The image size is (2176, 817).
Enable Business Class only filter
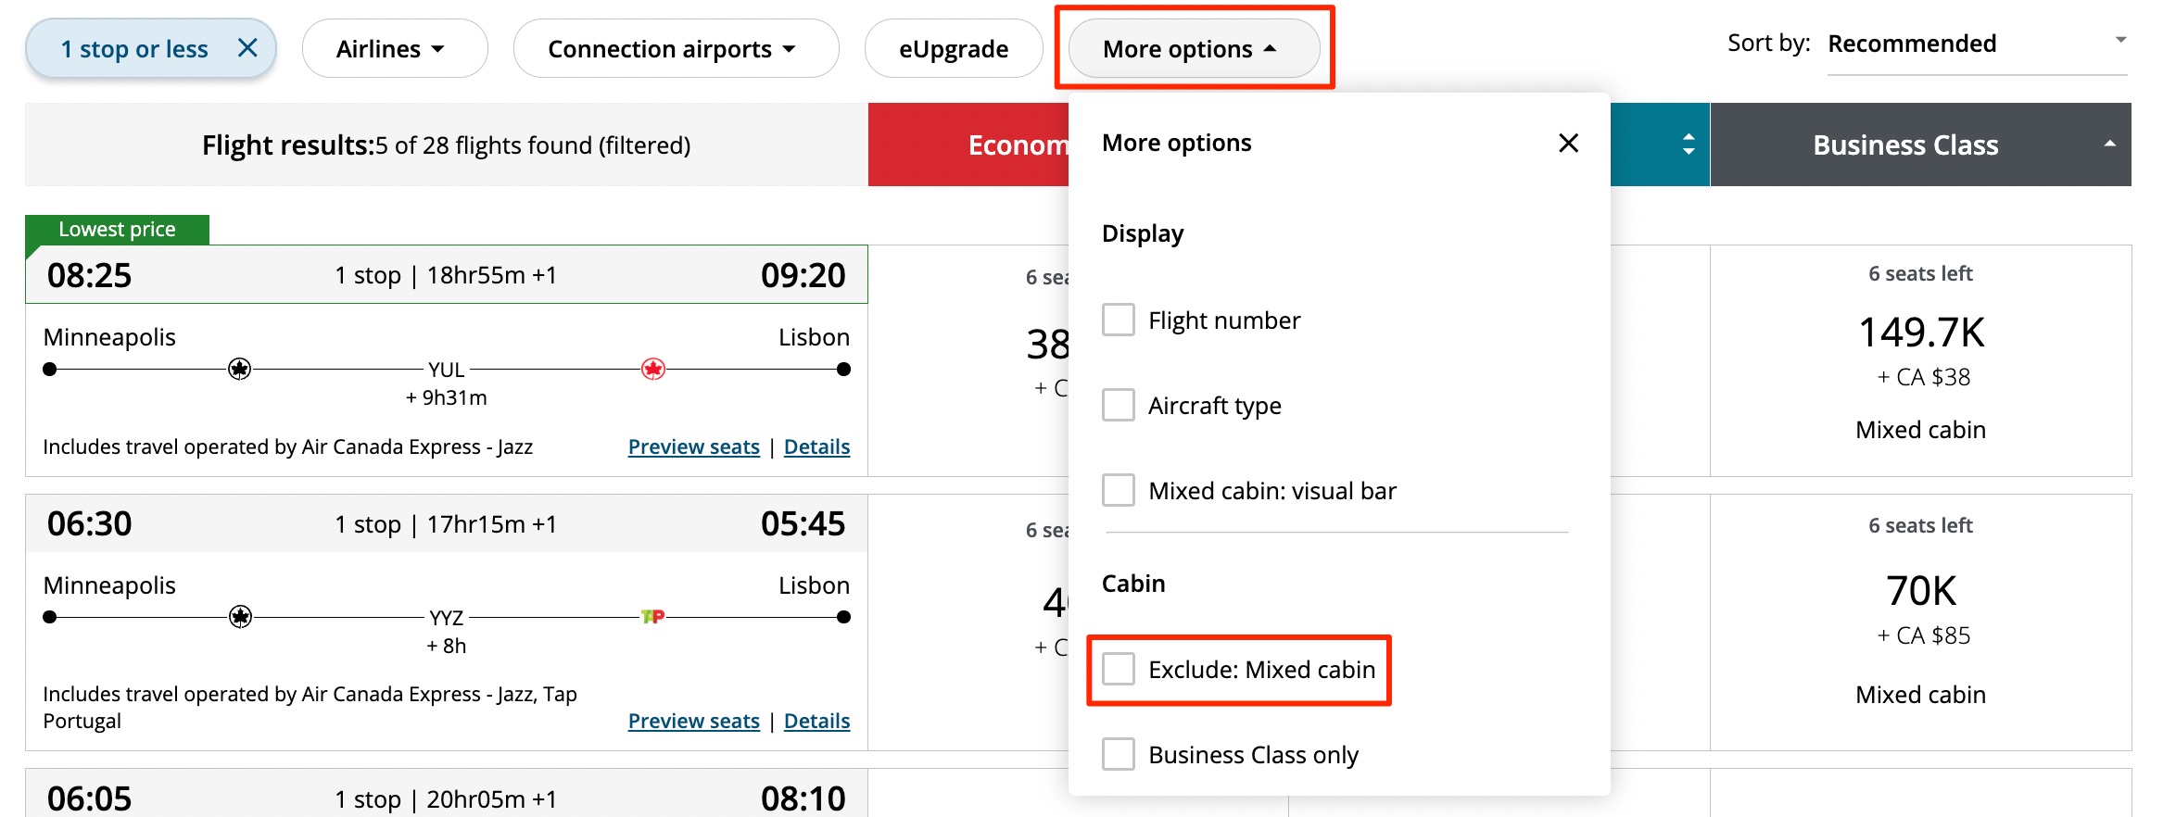1119,754
